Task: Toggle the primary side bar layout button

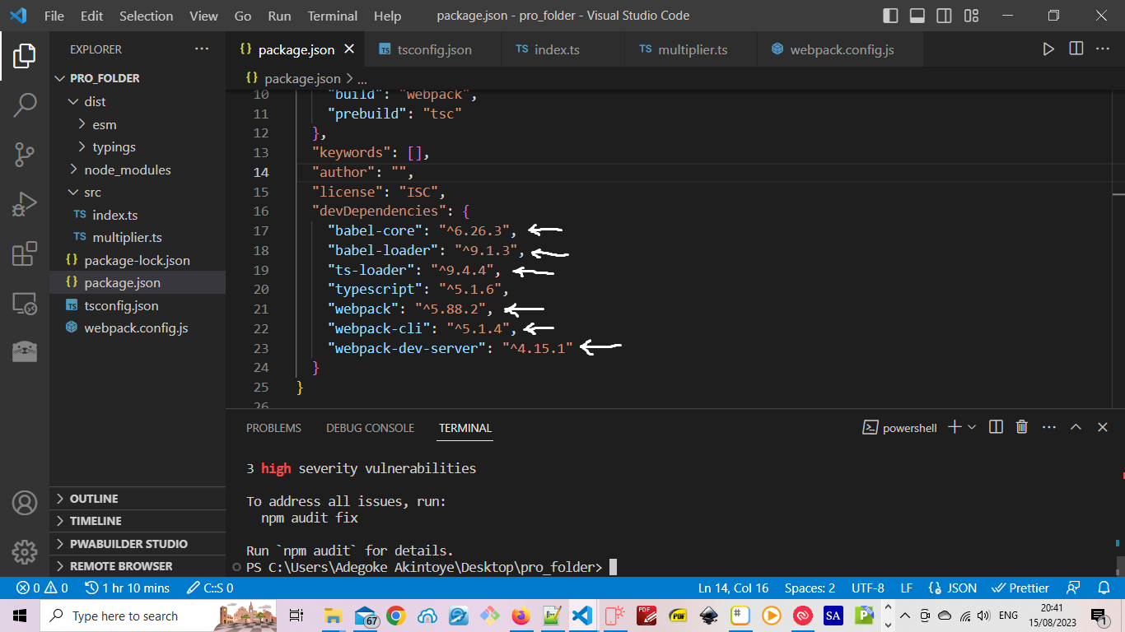Action: [x=890, y=16]
